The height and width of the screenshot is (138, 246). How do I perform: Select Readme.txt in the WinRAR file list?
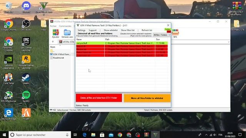point(58,58)
